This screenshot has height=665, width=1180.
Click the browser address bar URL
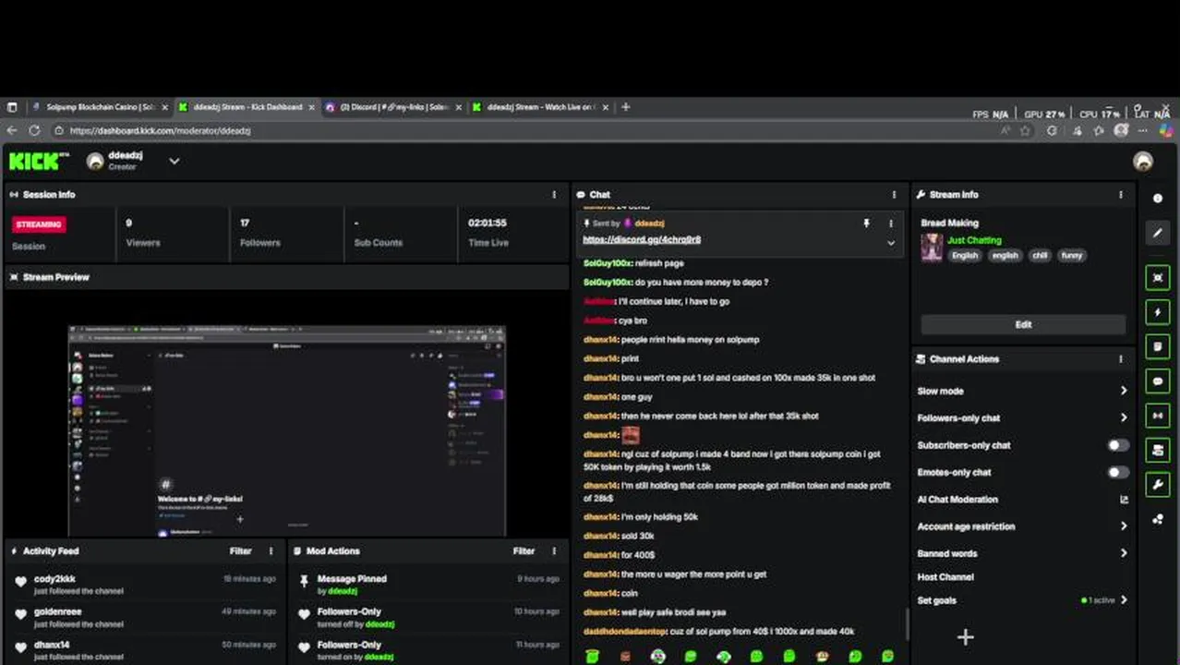tap(160, 131)
